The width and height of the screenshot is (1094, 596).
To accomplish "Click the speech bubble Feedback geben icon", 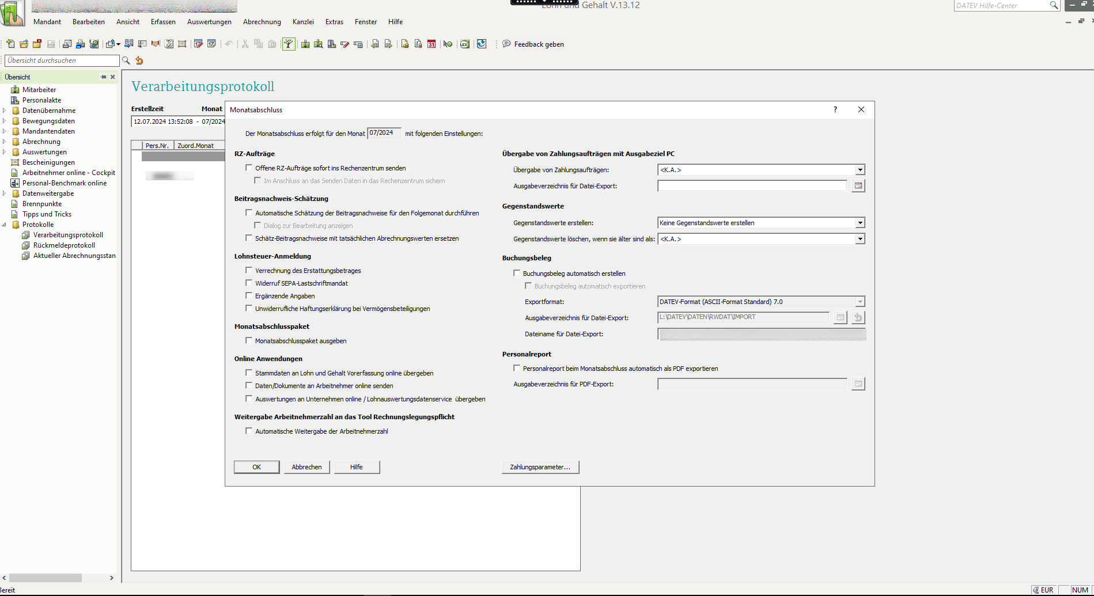I will [x=506, y=44].
